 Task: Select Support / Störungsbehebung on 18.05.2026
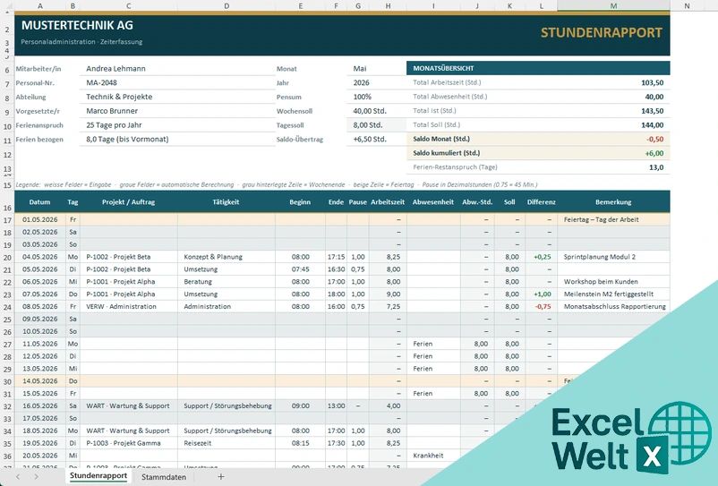point(227,431)
